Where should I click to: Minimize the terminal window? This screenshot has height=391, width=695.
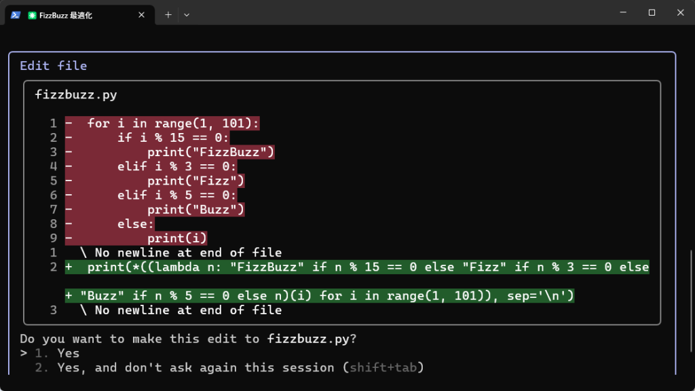pyautogui.click(x=623, y=12)
